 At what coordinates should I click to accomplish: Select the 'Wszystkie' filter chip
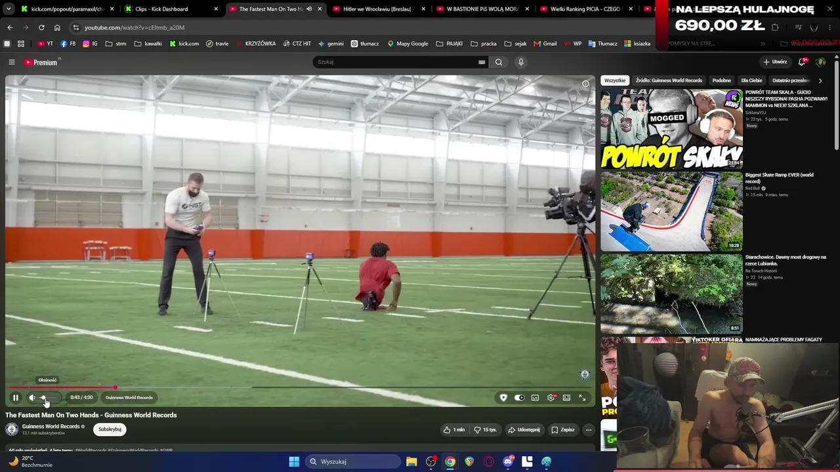615,81
